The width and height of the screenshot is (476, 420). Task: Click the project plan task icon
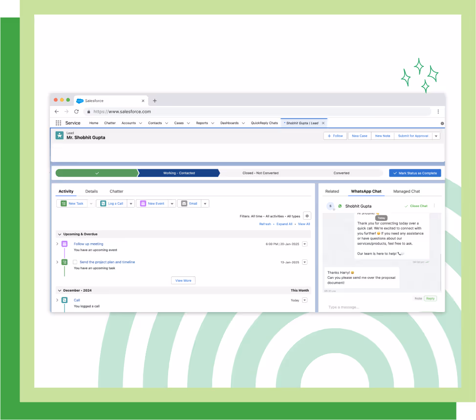[65, 262]
